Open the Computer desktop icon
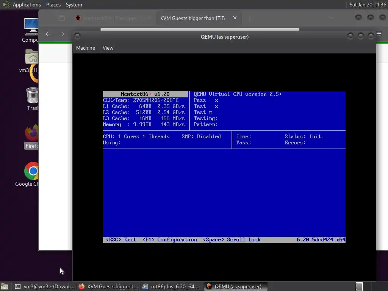The width and height of the screenshot is (388, 291). point(31,30)
